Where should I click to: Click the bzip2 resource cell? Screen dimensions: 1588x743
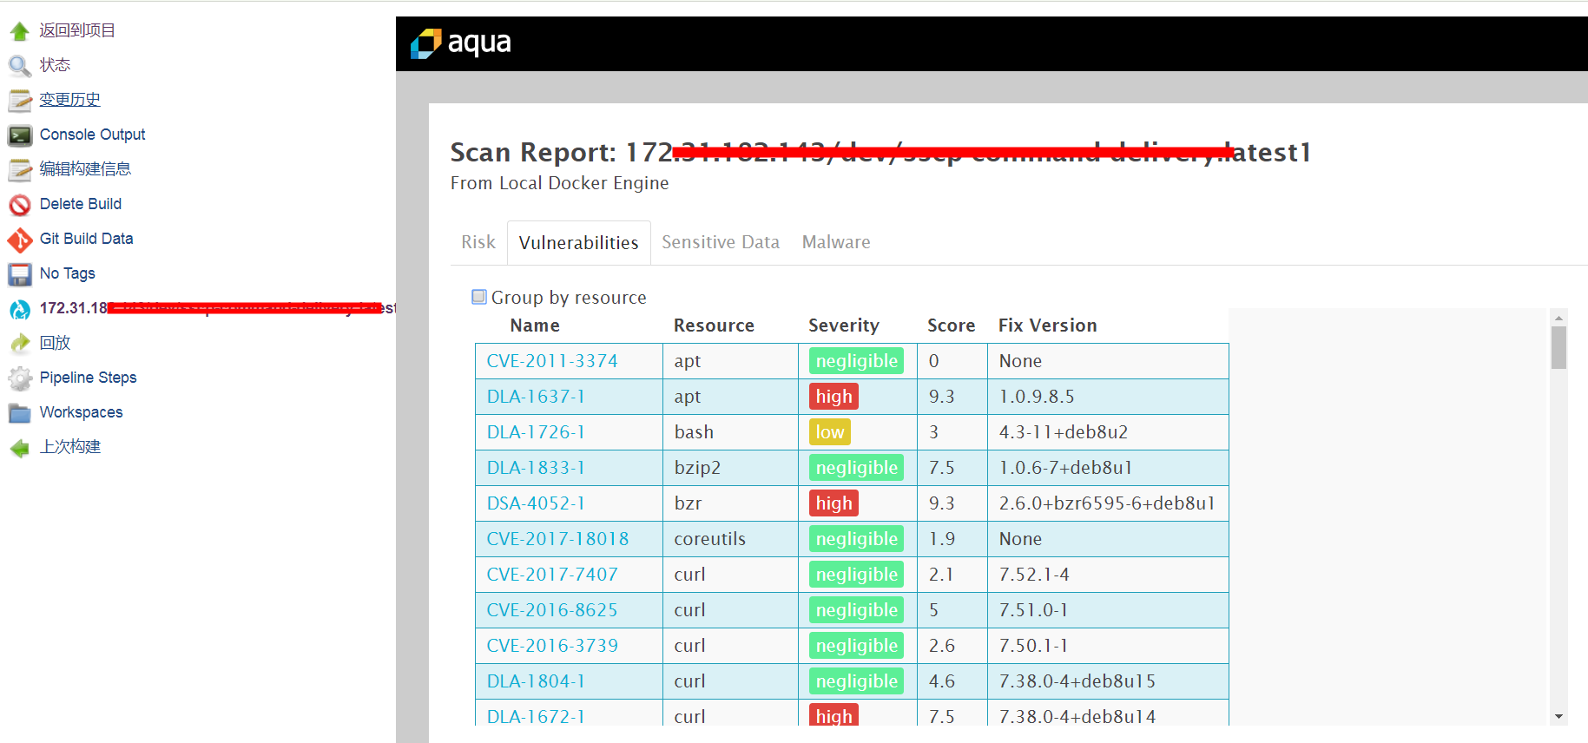point(730,468)
